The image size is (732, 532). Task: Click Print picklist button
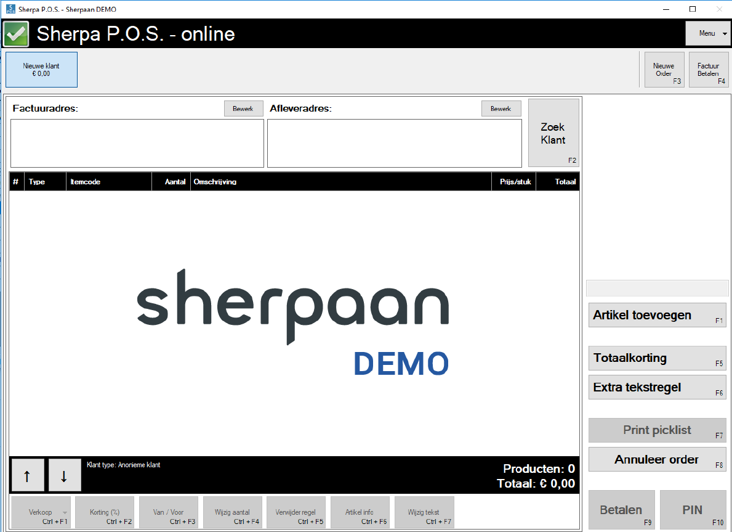[x=658, y=430]
